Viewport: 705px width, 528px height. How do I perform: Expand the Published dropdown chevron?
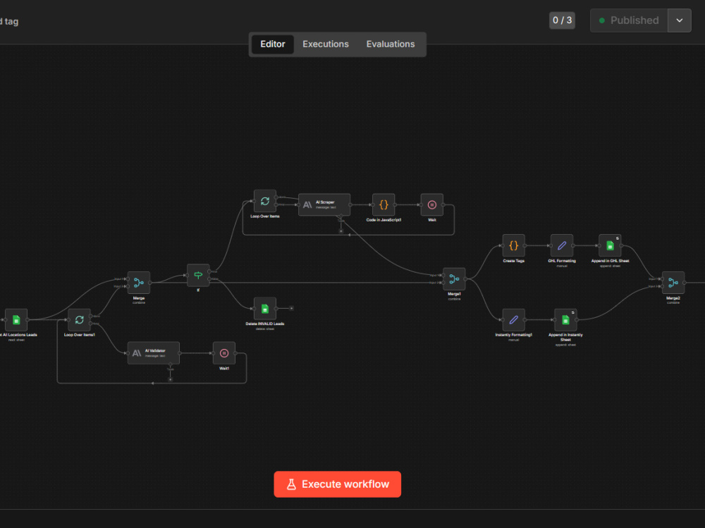click(680, 20)
